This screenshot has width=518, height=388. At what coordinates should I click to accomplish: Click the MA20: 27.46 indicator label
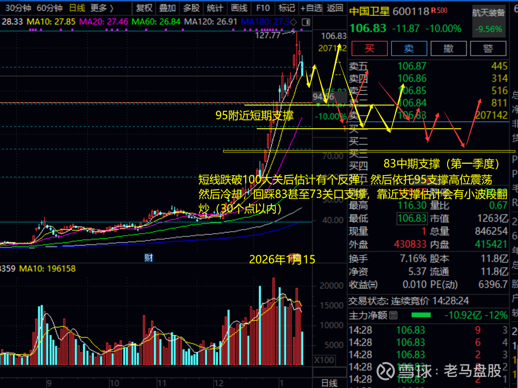[104, 22]
